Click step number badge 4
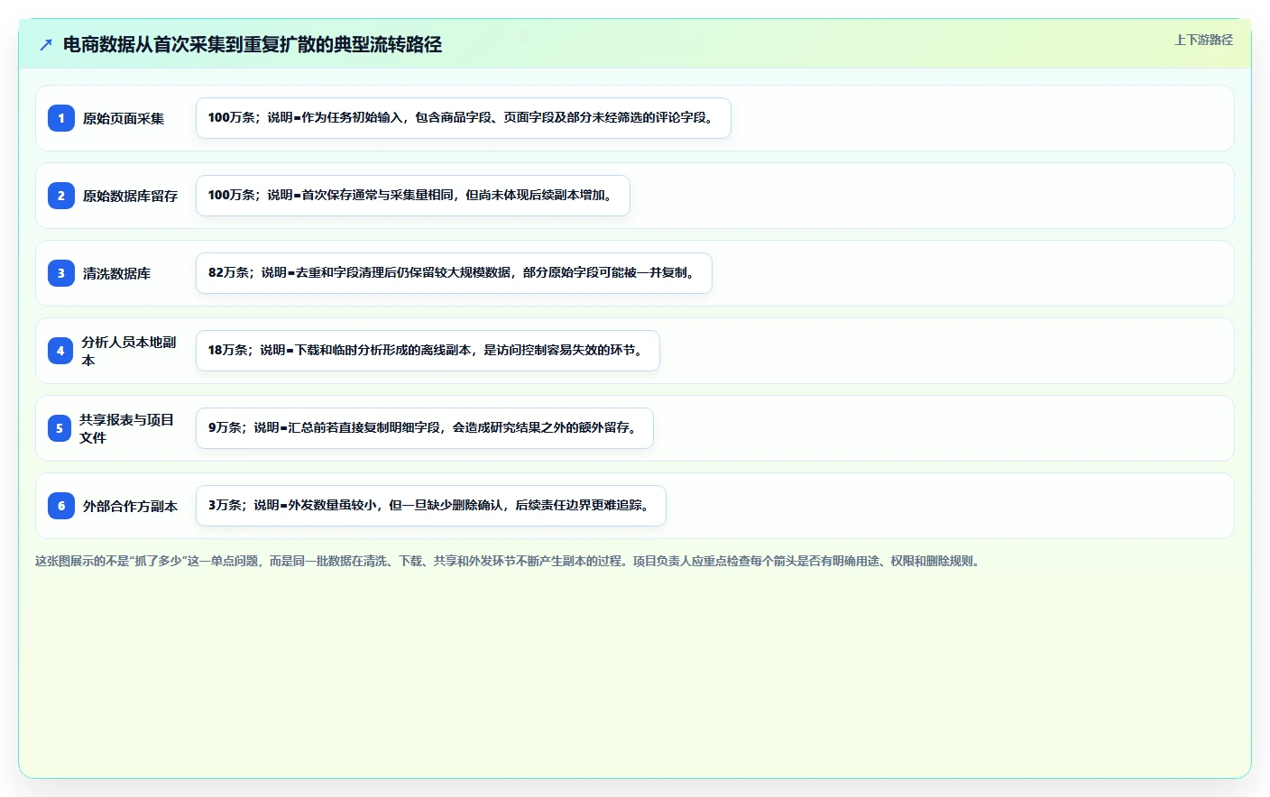 pos(61,351)
